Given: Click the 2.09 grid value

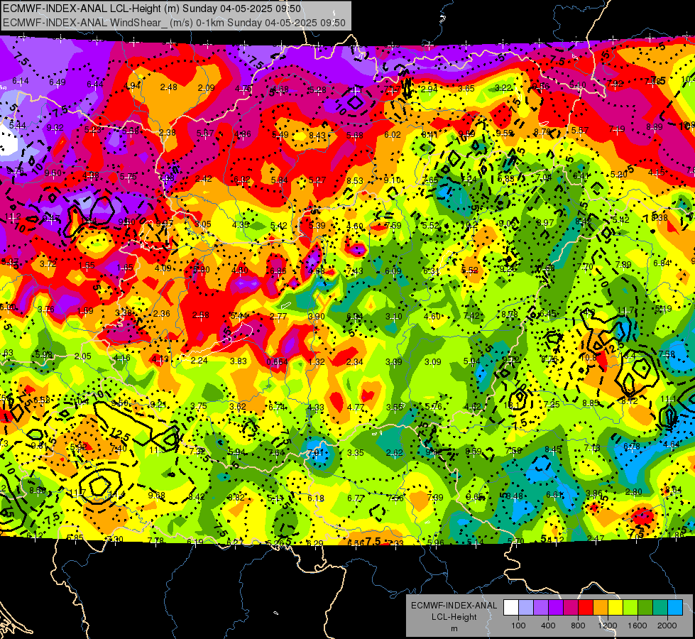Looking at the screenshot, I should pos(206,88).
